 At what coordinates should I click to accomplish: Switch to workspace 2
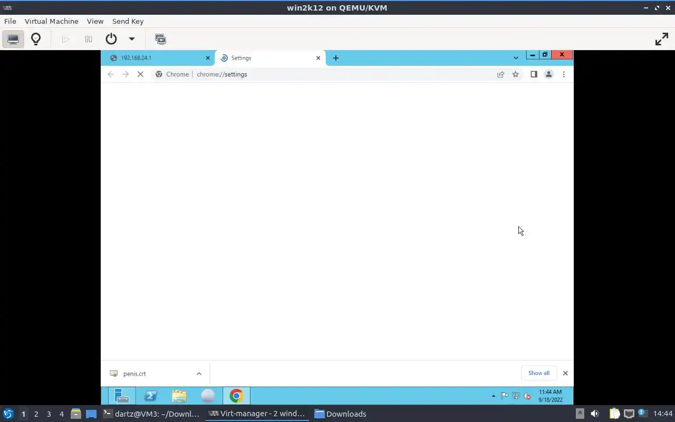click(x=36, y=414)
